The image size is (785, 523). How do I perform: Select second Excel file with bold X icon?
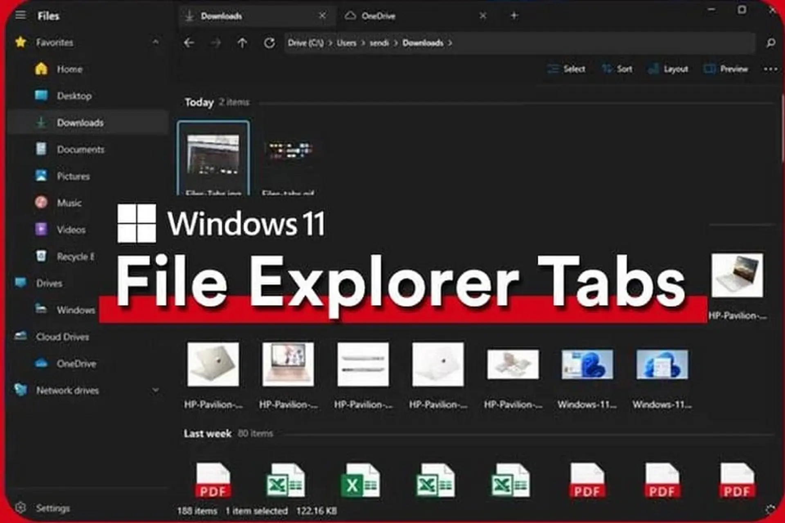[x=361, y=480]
